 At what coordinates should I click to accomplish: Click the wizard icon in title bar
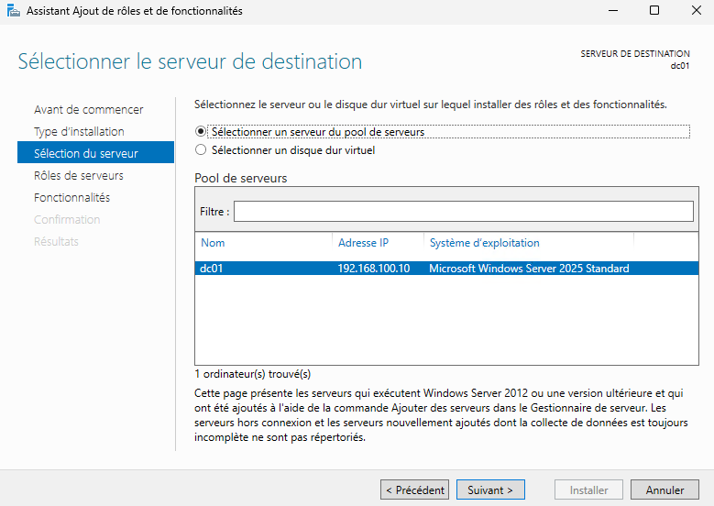pos(14,10)
